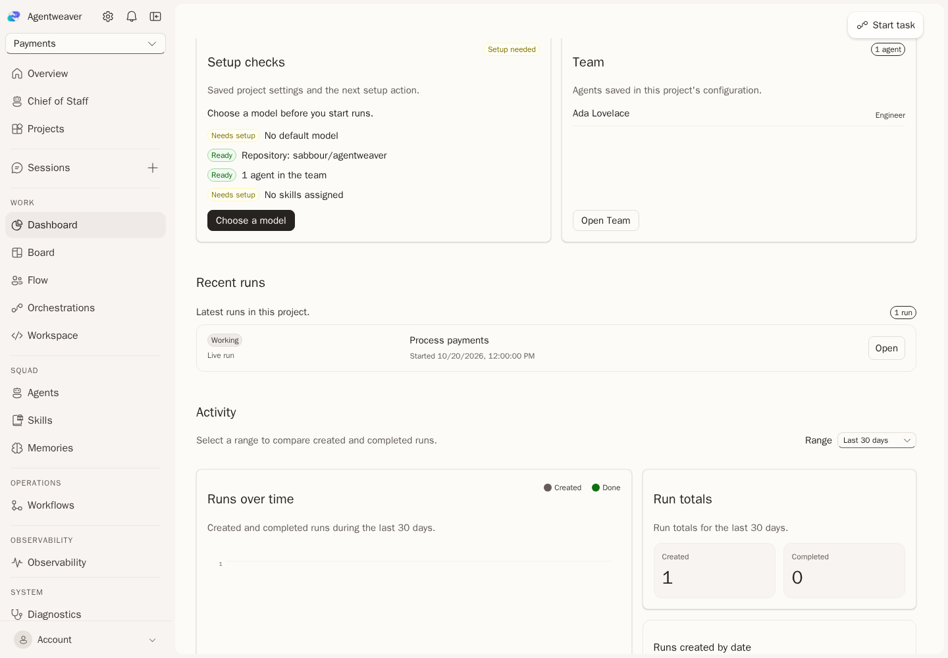Add a new session with plus icon

(153, 168)
